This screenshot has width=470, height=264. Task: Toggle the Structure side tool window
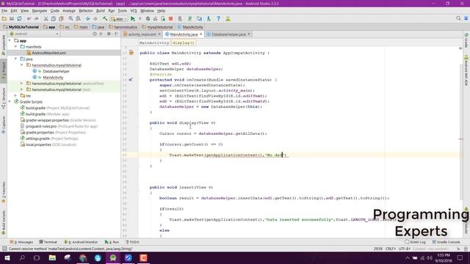coord(4,98)
